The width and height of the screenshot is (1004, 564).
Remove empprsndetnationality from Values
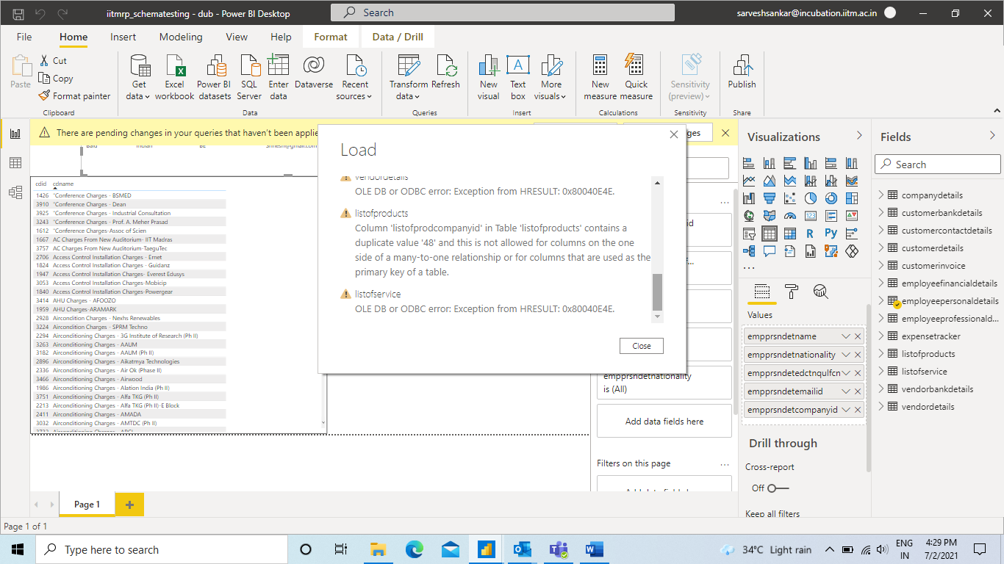pos(858,355)
